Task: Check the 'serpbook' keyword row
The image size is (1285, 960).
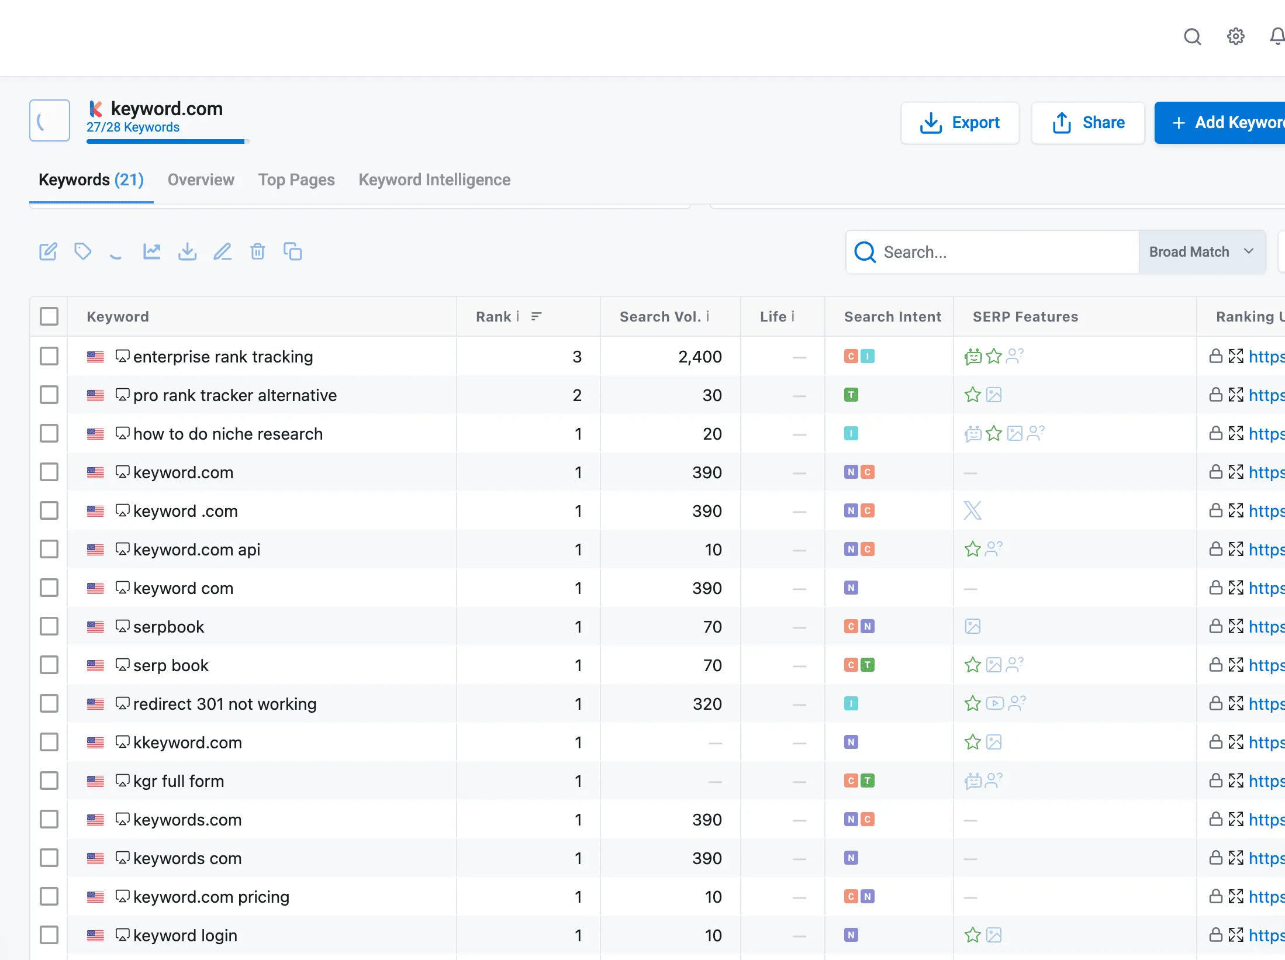Action: click(49, 626)
